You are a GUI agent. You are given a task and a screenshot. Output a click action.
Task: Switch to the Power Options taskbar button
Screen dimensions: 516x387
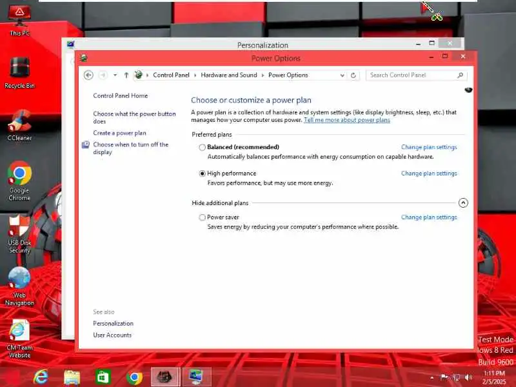pos(166,377)
